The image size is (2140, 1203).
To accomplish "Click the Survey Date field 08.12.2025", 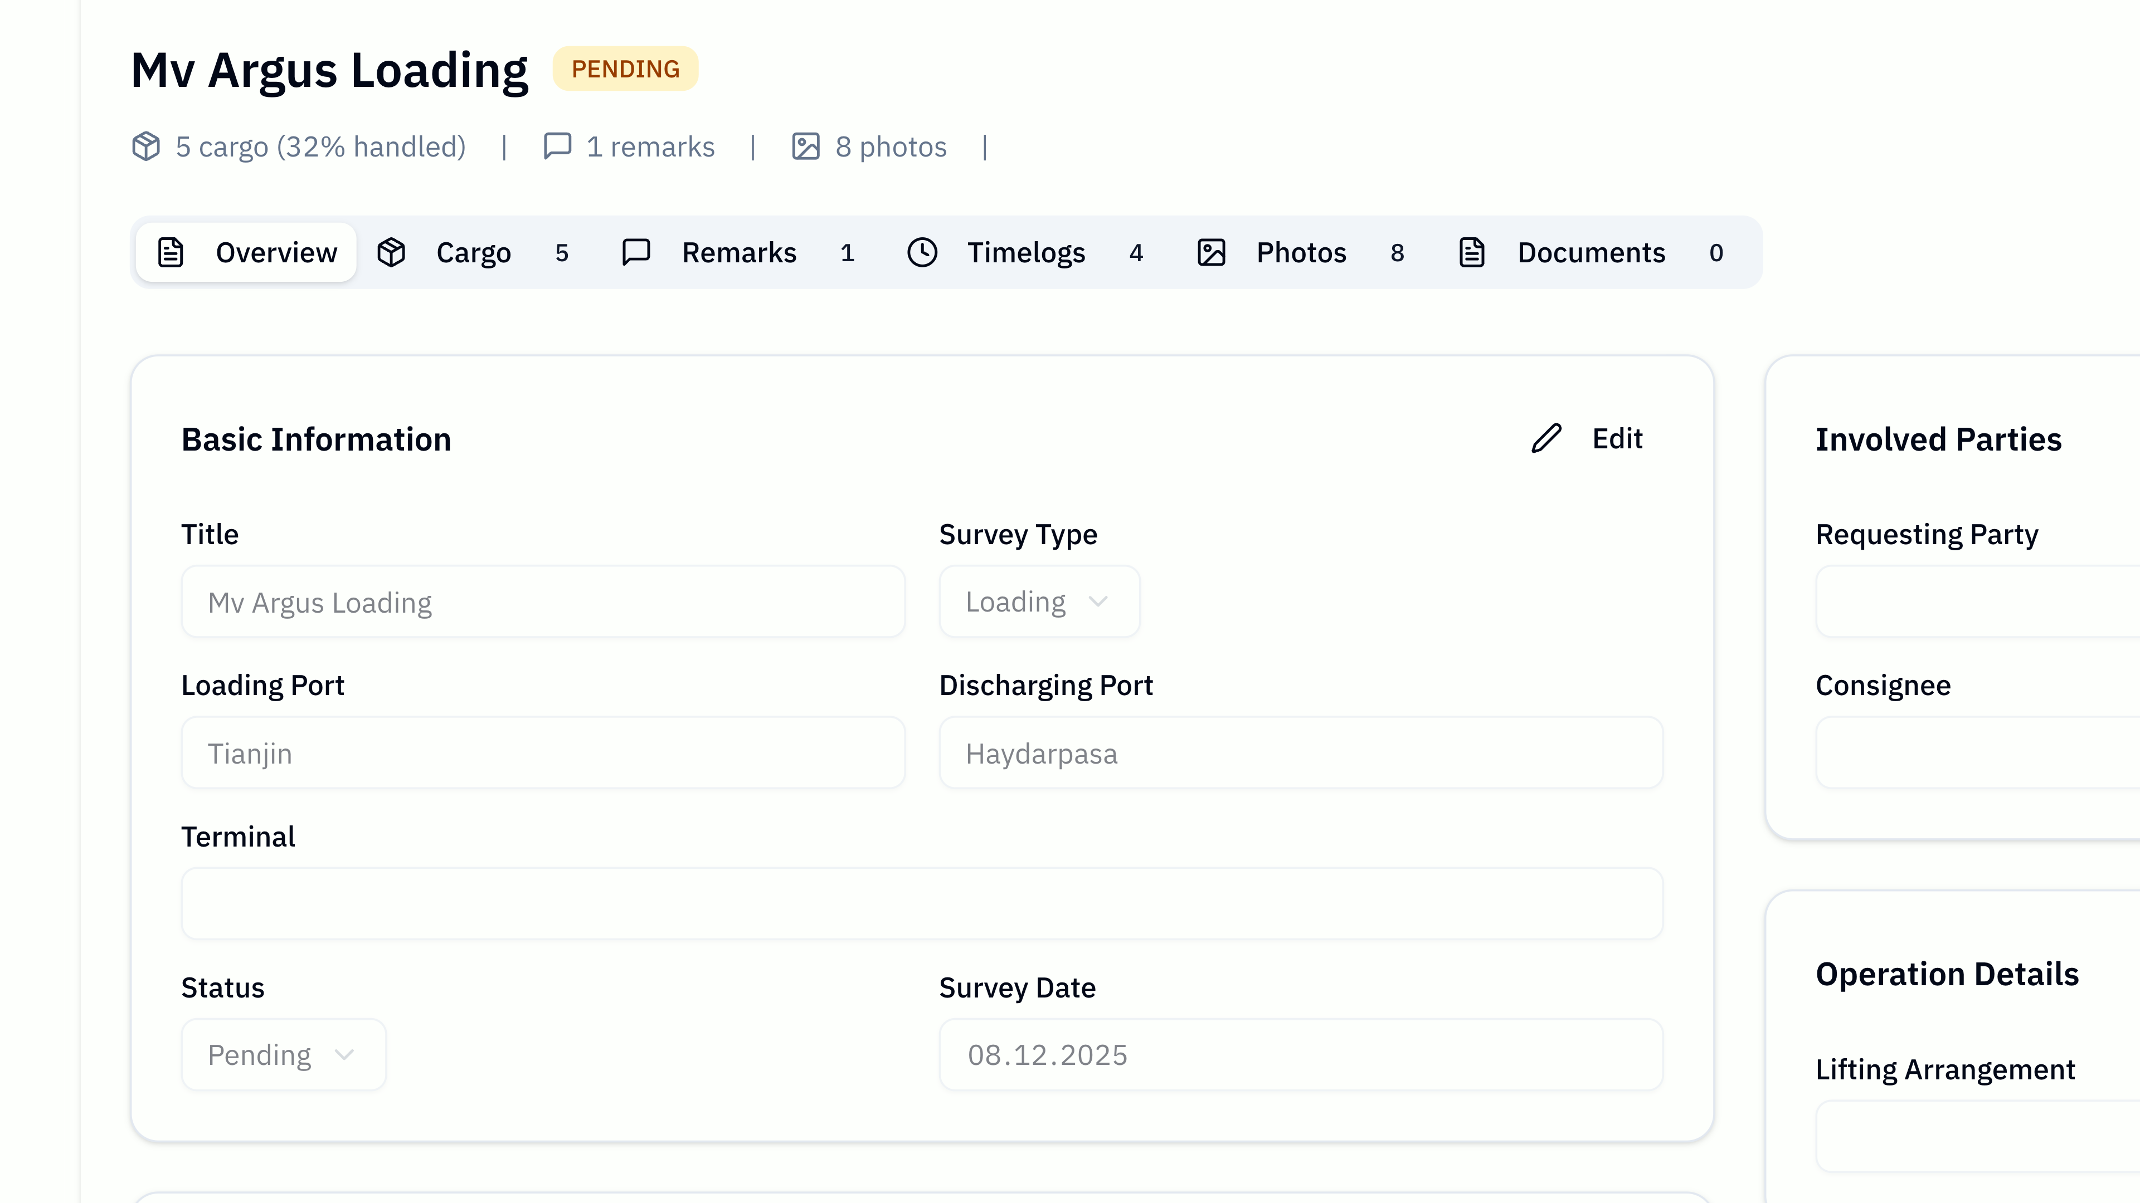I will click(x=1301, y=1054).
